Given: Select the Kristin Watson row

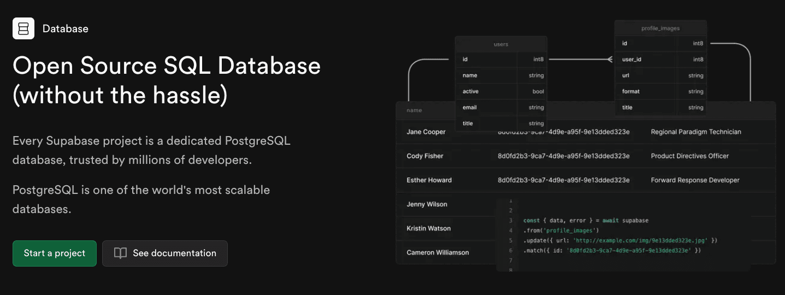Looking at the screenshot, I should (x=428, y=228).
